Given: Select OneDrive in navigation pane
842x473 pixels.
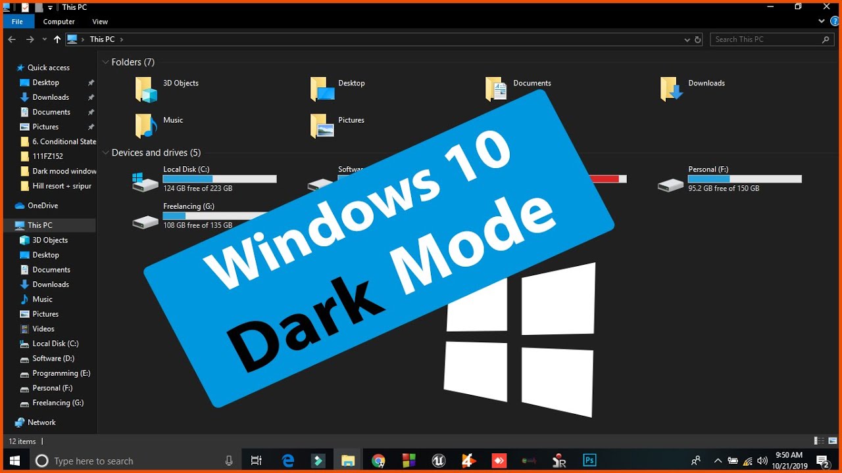Looking at the screenshot, I should 43,206.
